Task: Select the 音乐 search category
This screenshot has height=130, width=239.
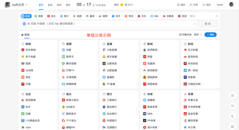Action: pos(51,16)
